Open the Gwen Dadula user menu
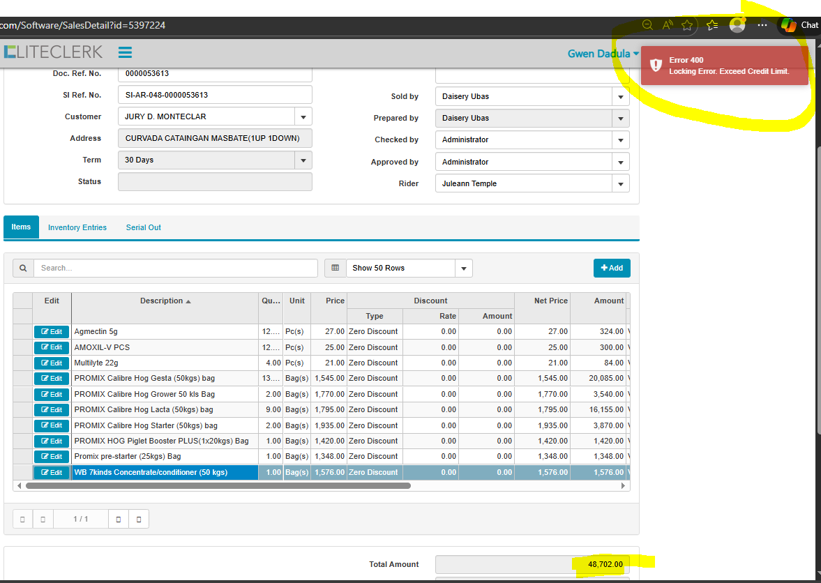The height and width of the screenshot is (583, 821). click(603, 54)
